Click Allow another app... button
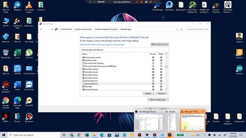Image resolution: width=246 pixels, height=138 pixels. tap(158, 100)
